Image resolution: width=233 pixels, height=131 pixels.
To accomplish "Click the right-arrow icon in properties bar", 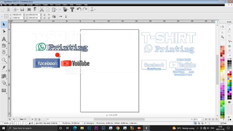I will (x=60, y=16).
